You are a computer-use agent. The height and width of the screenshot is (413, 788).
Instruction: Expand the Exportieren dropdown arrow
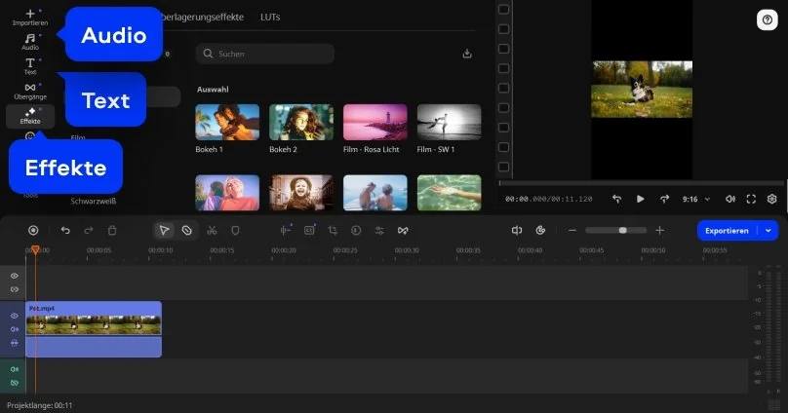tap(769, 231)
